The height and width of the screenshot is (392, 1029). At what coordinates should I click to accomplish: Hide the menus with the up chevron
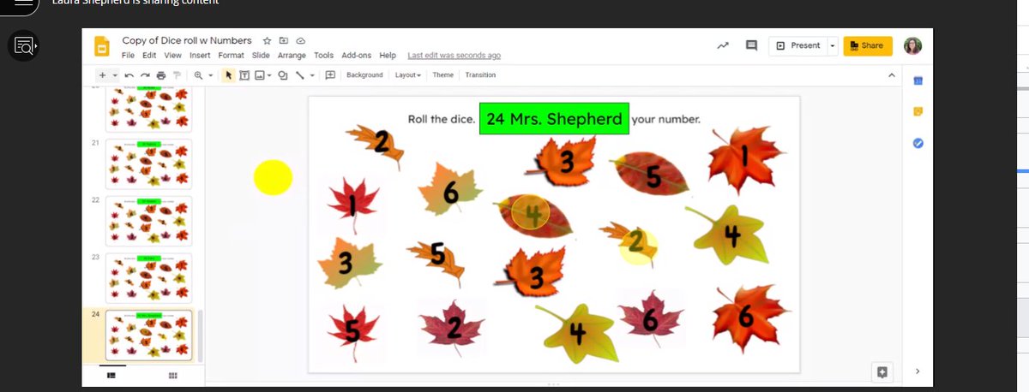[891, 75]
